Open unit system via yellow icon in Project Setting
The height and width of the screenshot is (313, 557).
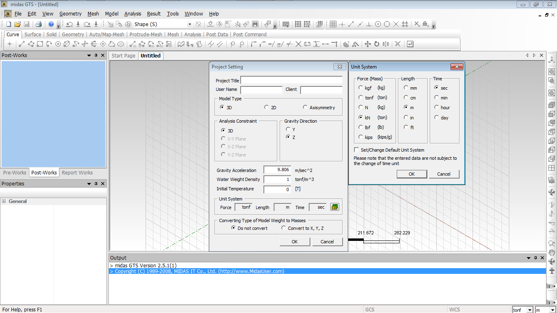click(334, 207)
